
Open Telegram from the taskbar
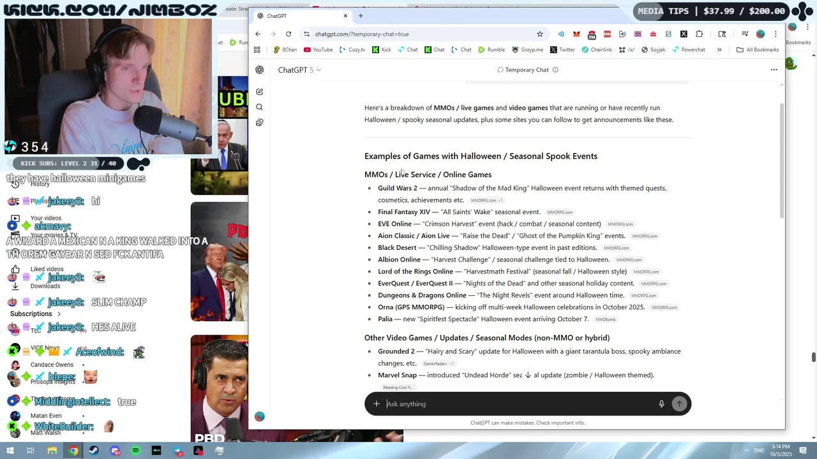[177, 451]
